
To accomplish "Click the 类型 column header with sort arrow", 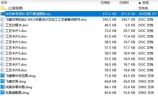I will tap(143, 2).
